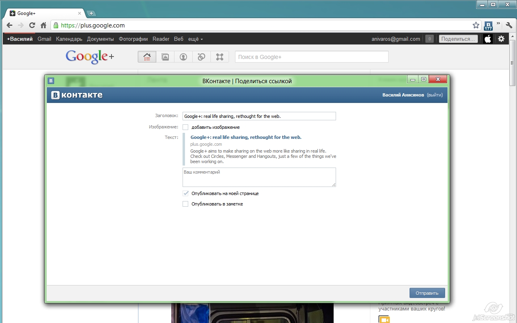Image resolution: width=517 pixels, height=323 pixels.
Task: Open Календарь in Google bar
Action: [69, 39]
